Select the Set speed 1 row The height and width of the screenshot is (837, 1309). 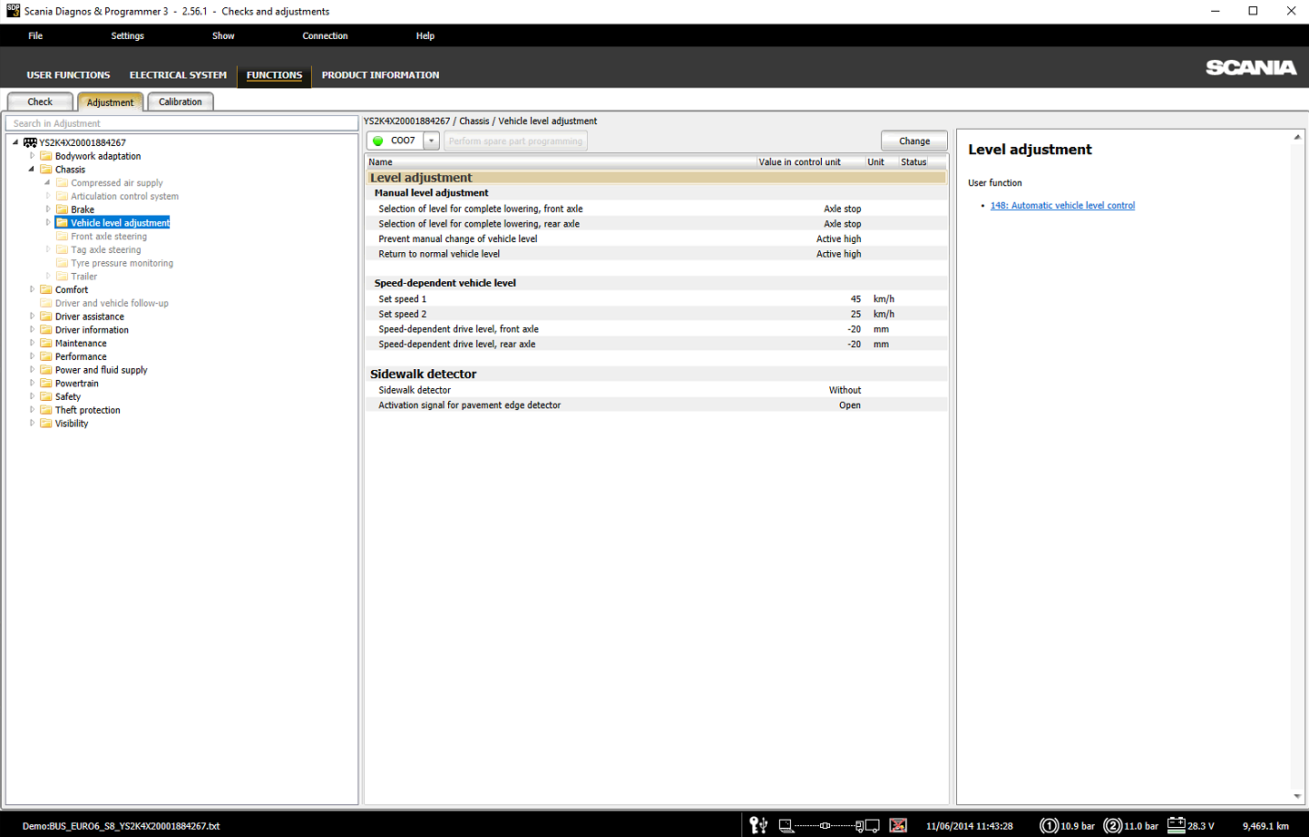pos(656,299)
